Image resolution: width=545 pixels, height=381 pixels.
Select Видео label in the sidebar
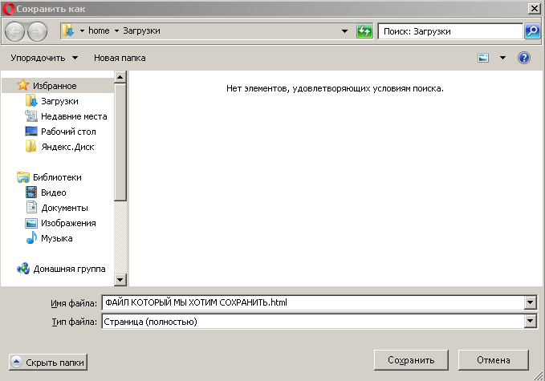click(54, 193)
